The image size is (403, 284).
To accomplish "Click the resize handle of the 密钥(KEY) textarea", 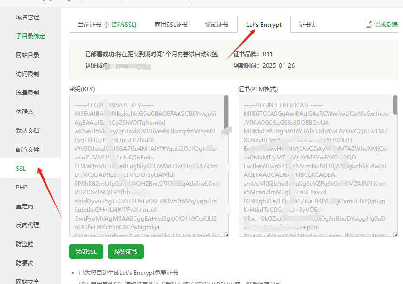I will point(226,234).
